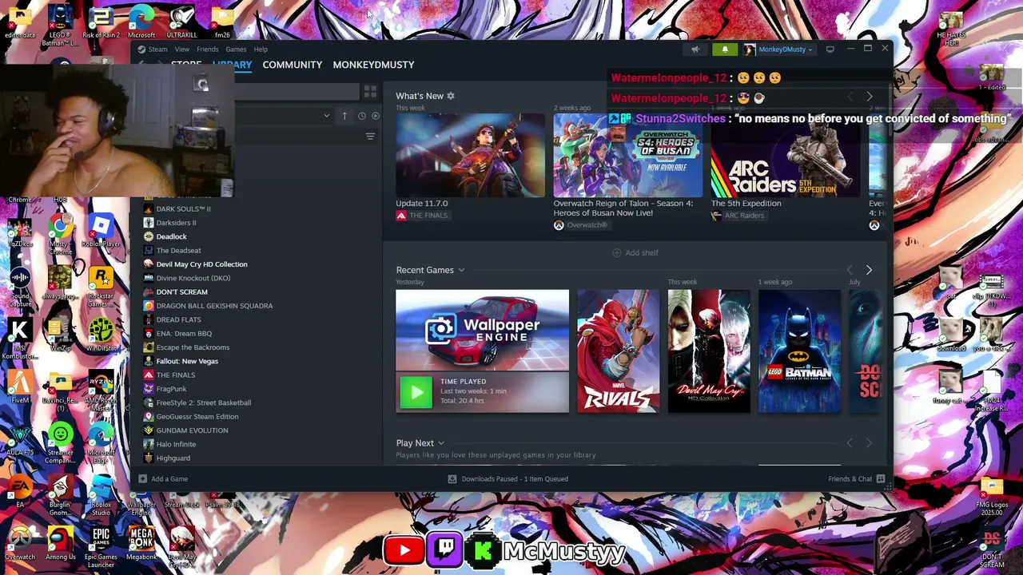Select the Devil May Cry HD Collection cover

click(709, 351)
